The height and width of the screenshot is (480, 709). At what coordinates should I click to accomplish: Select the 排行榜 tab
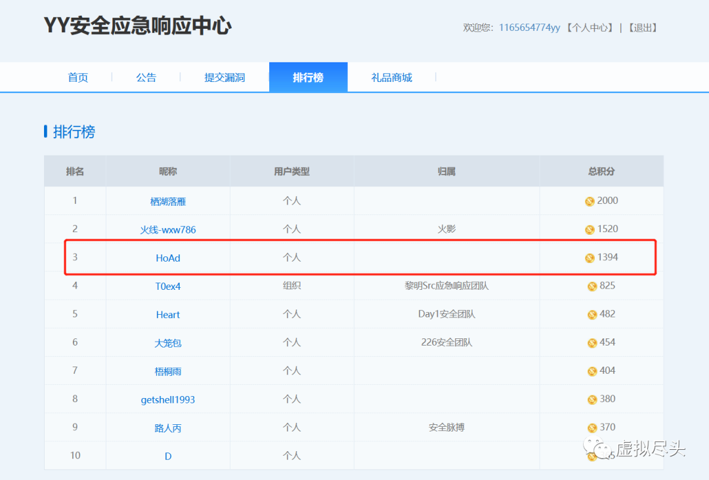coord(309,77)
